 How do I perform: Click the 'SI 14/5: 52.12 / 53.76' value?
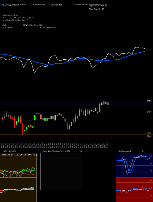point(24,18)
